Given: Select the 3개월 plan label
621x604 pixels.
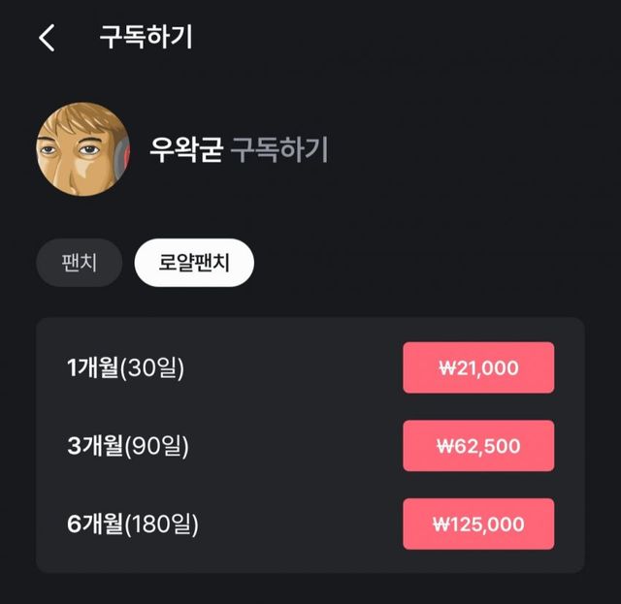Looking at the screenshot, I should [94, 446].
